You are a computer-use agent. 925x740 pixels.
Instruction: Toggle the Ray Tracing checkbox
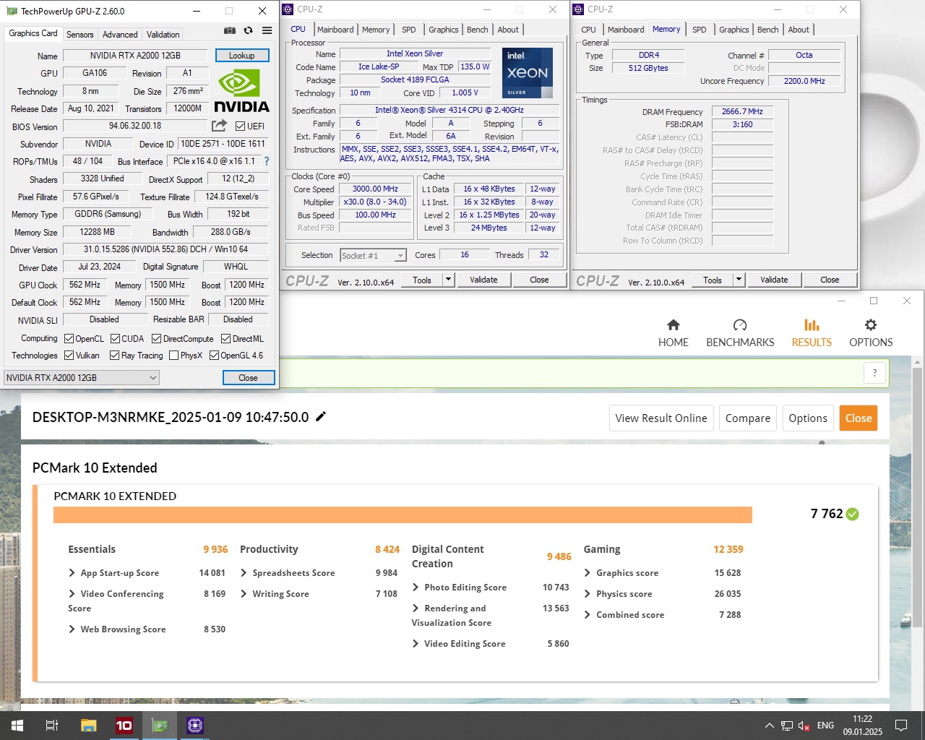tap(114, 355)
